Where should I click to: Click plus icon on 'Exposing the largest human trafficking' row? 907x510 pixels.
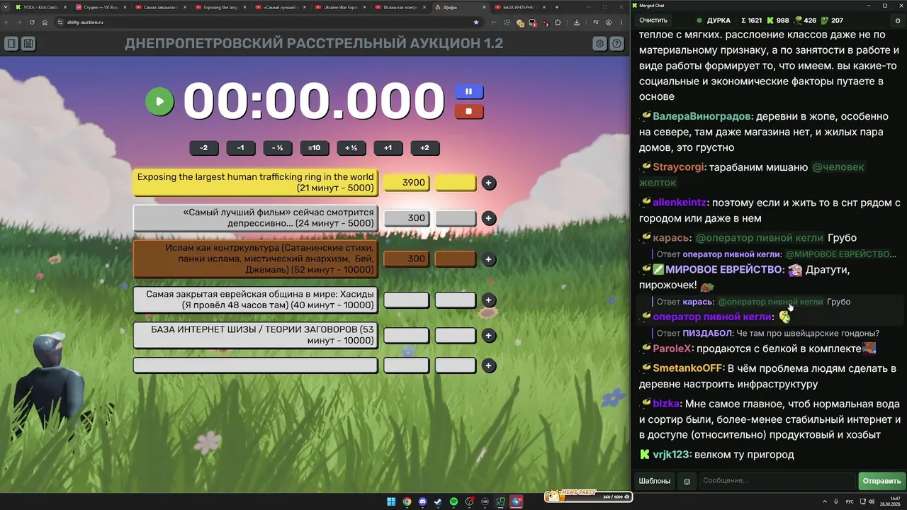pos(488,183)
